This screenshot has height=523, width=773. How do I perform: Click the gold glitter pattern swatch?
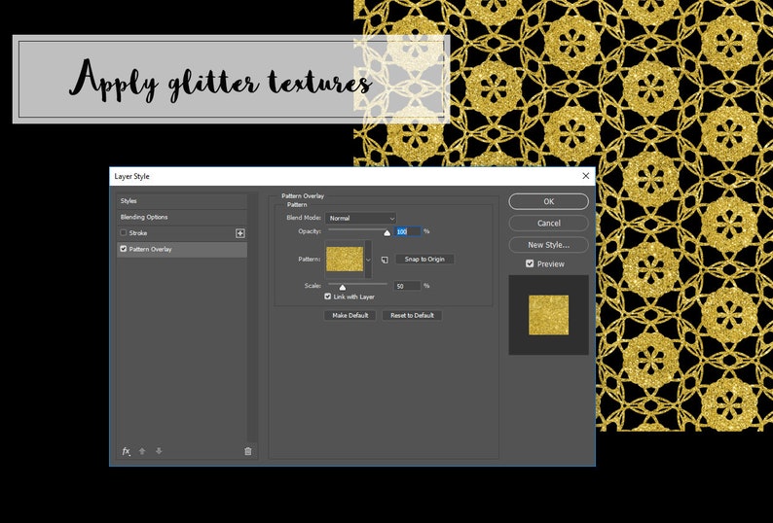pos(345,259)
